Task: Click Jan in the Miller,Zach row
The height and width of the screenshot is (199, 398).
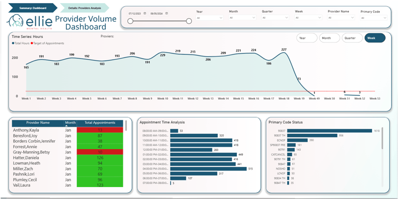Action: [68, 169]
